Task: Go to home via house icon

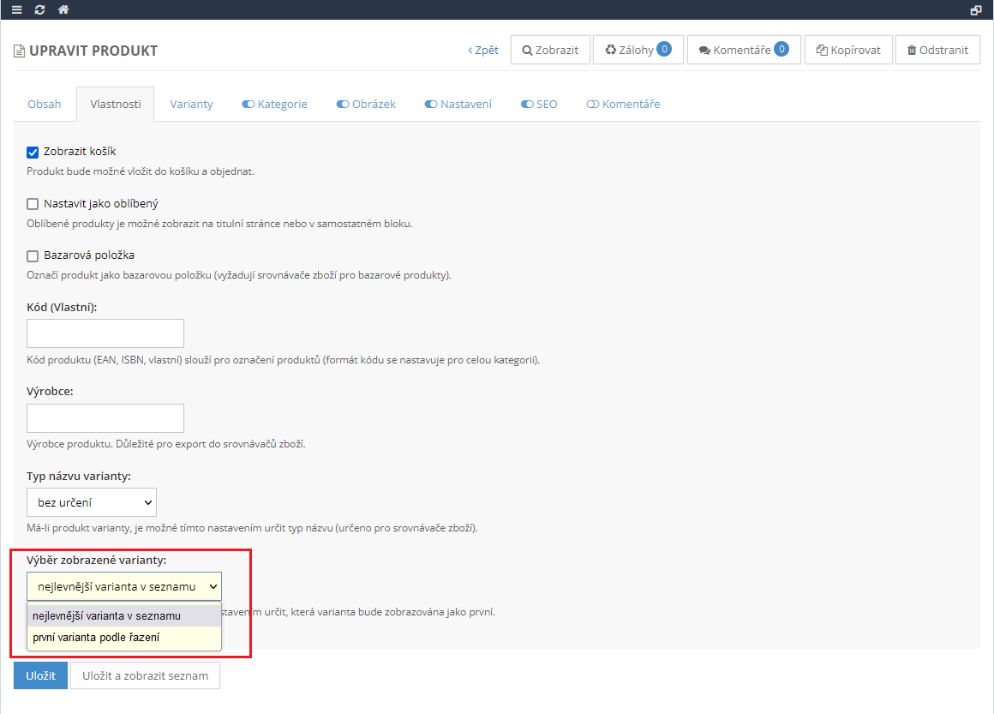Action: tap(63, 9)
